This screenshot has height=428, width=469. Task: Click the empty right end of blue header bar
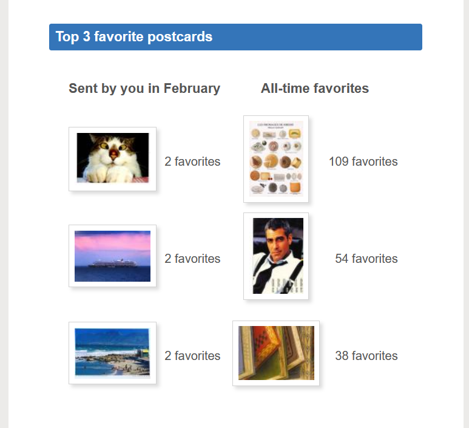[x=364, y=37]
